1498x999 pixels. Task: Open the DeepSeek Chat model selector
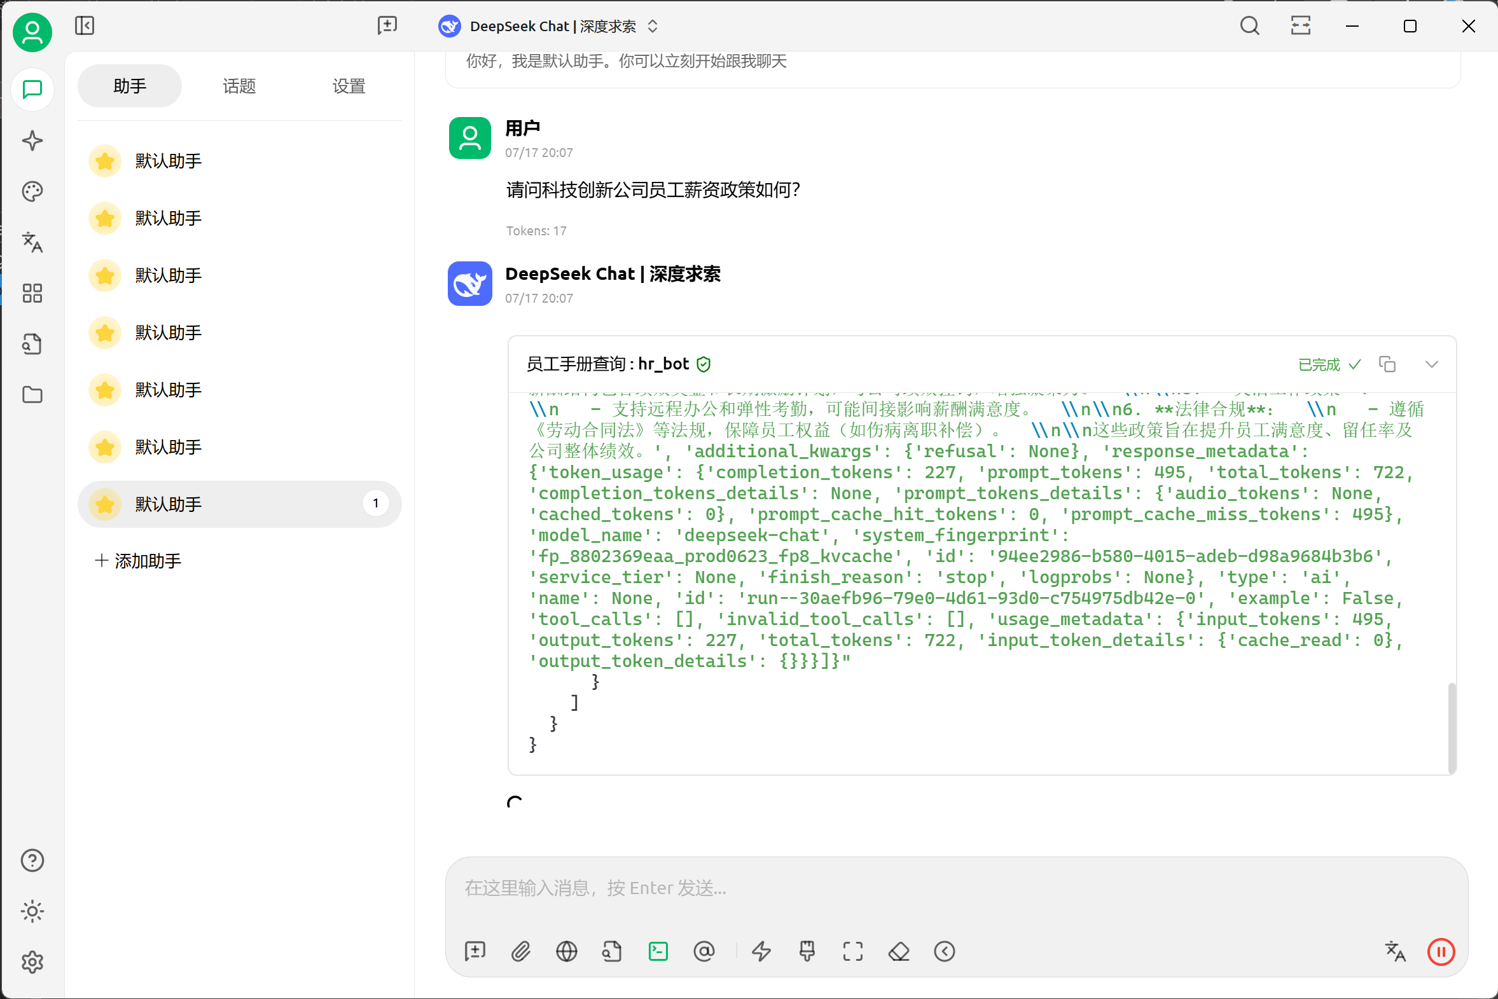(548, 26)
